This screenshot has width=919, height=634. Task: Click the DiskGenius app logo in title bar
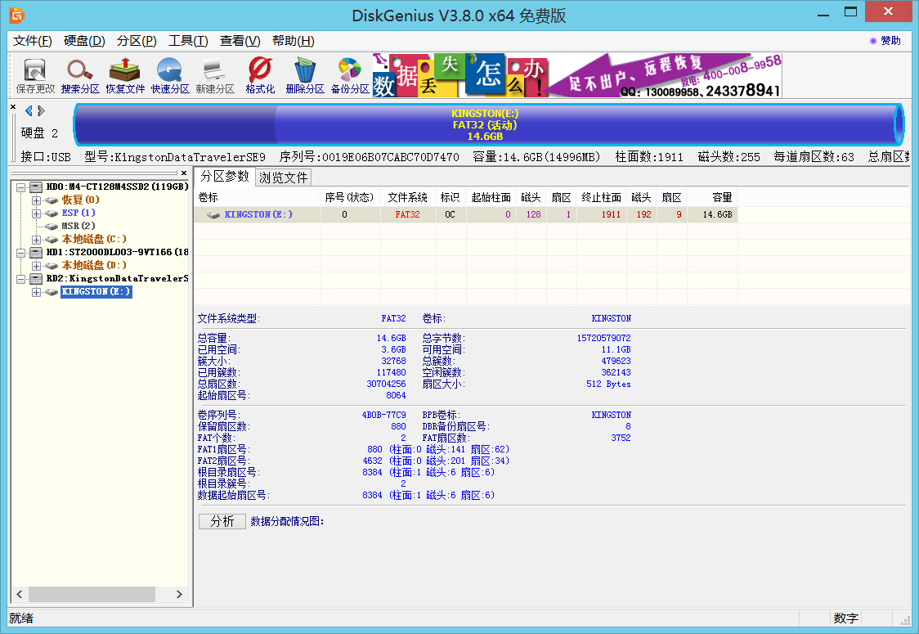coord(17,16)
